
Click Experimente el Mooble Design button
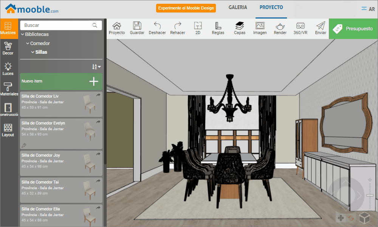pyautogui.click(x=186, y=8)
